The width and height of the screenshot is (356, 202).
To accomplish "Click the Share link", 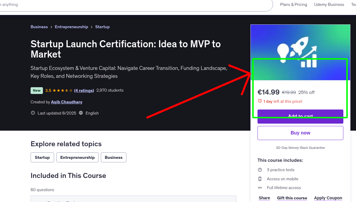I will [264, 198].
